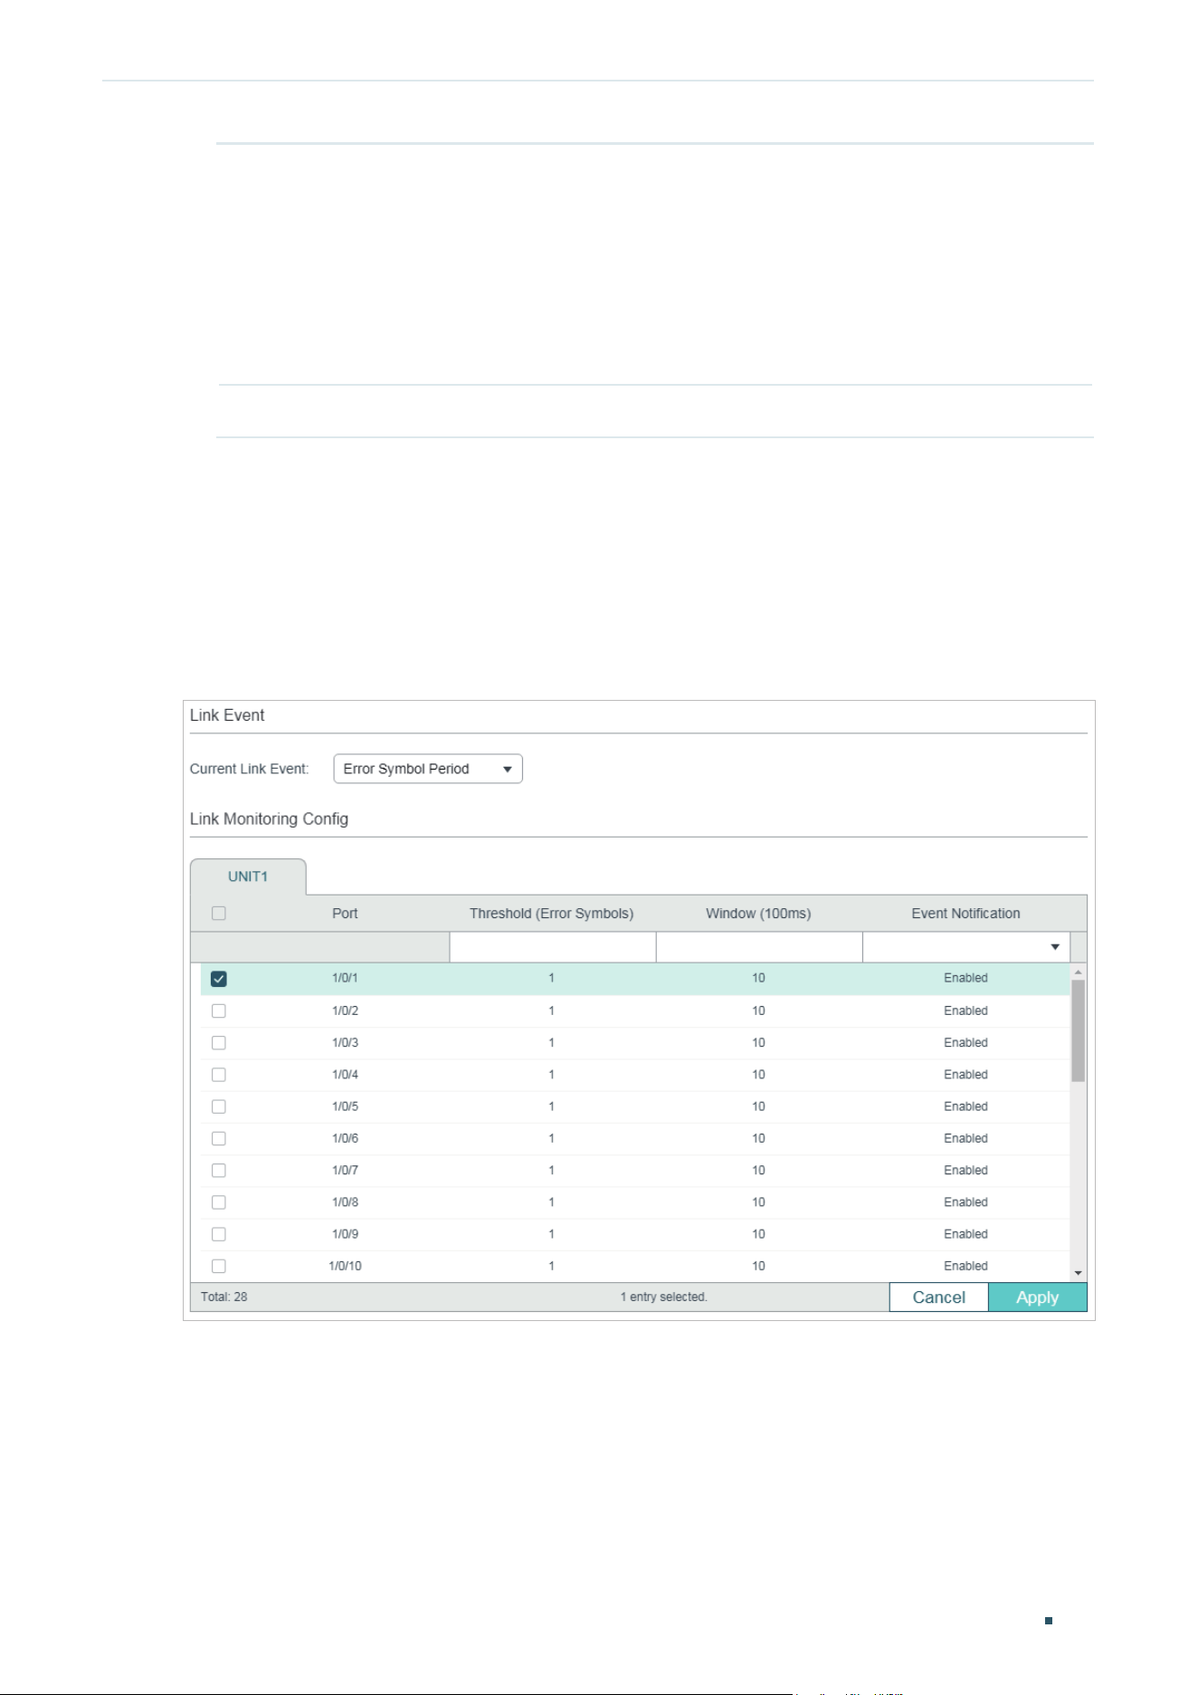
Task: Click the Event Notification column header
Action: [x=965, y=914]
